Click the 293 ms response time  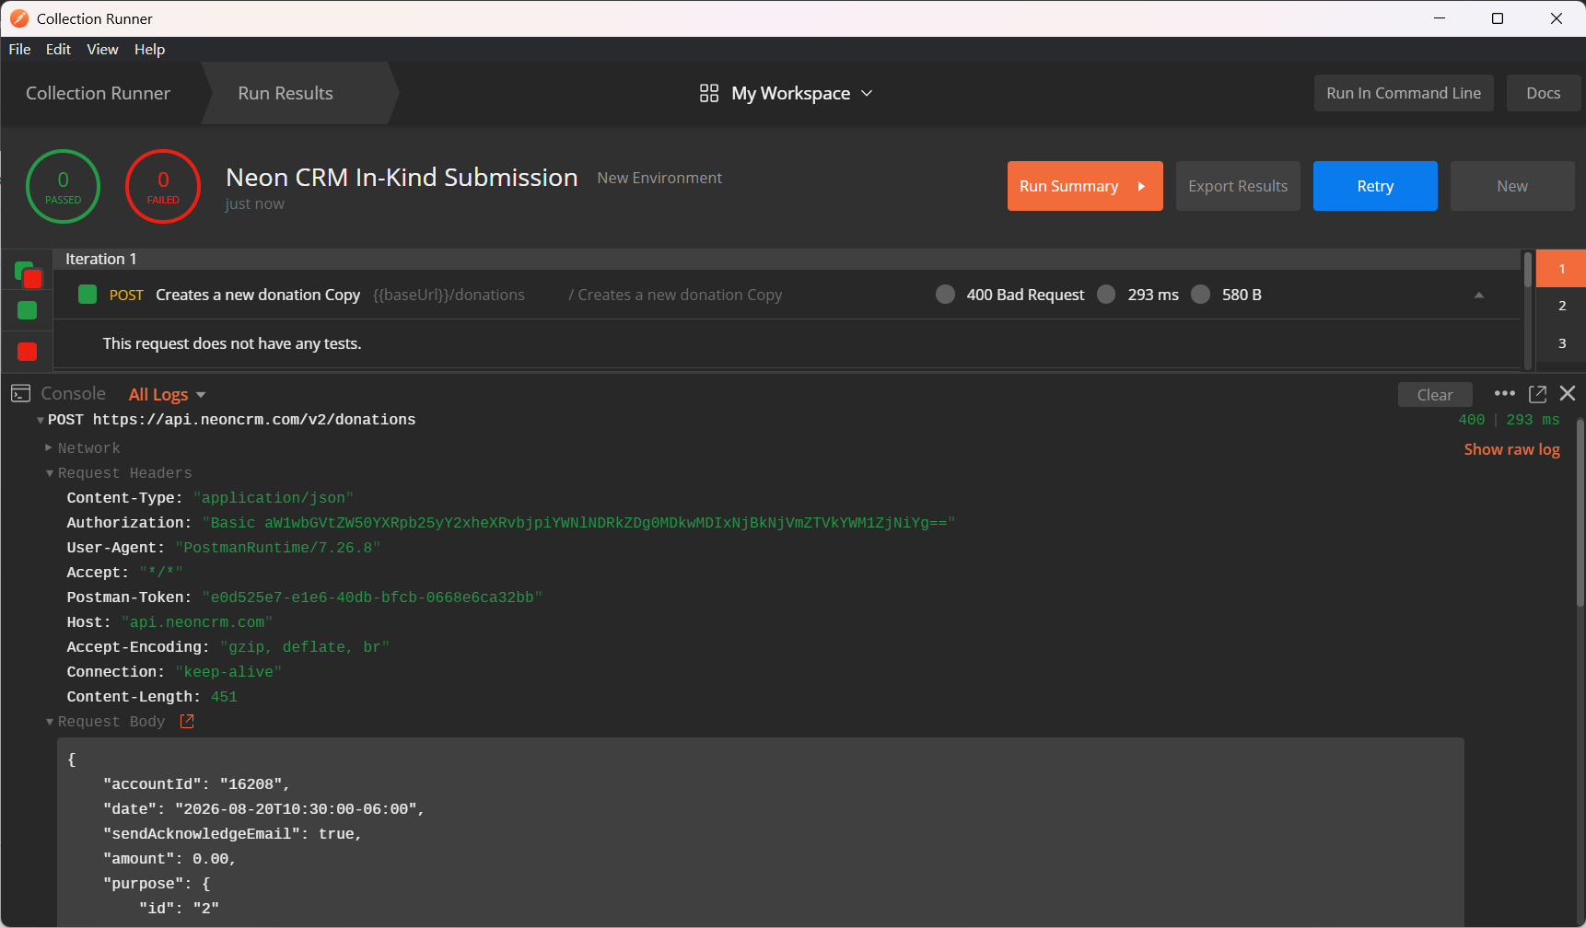point(1153,295)
